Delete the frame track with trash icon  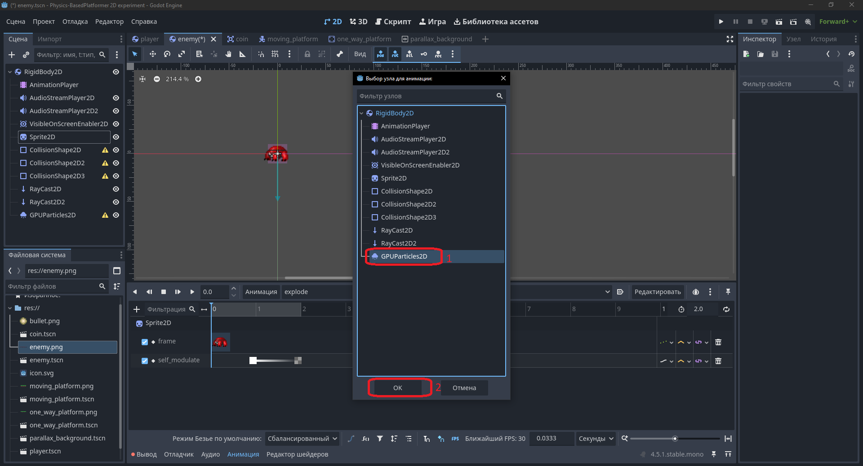point(718,342)
